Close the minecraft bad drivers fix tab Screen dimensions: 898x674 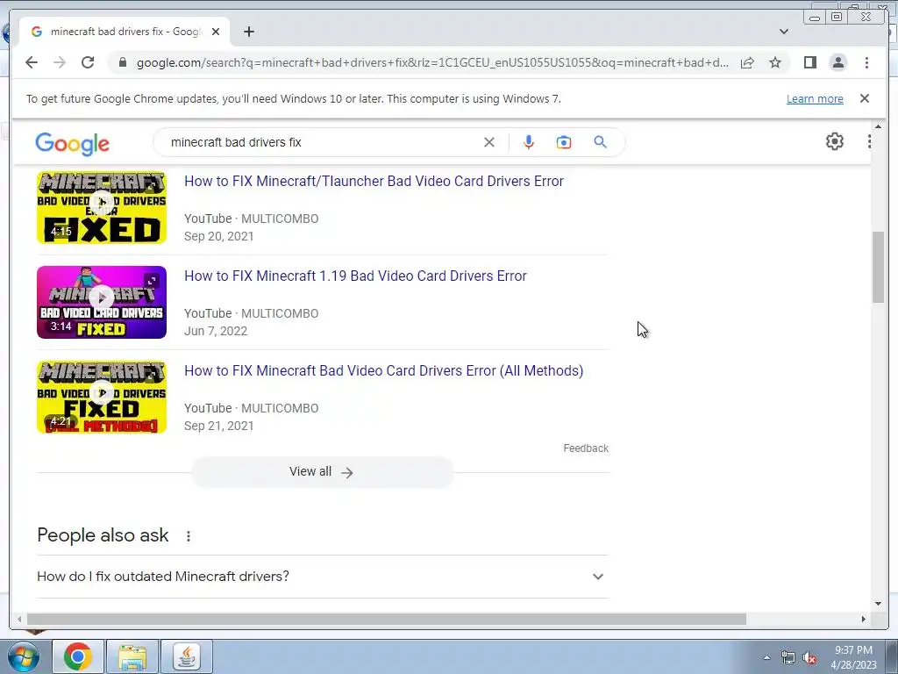point(216,32)
